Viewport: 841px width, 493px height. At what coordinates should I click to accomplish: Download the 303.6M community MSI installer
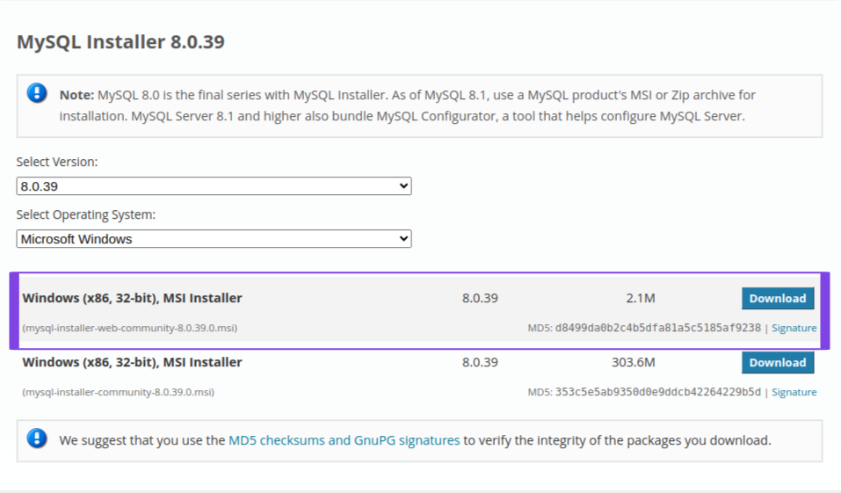point(777,363)
